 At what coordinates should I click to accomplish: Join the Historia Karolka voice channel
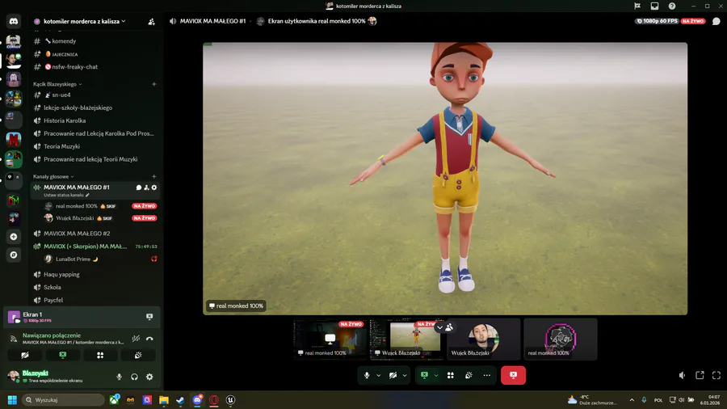(95, 120)
